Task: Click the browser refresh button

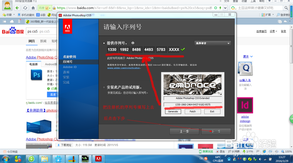Action: point(25,8)
